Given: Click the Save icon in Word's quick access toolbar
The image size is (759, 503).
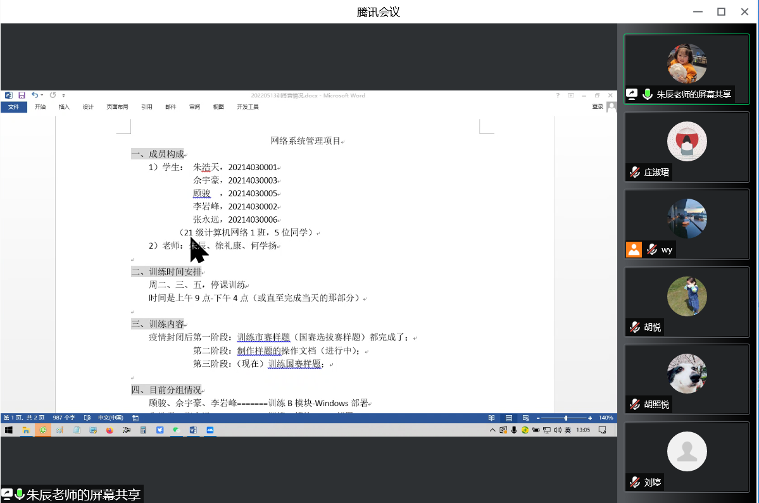Looking at the screenshot, I should pos(22,95).
